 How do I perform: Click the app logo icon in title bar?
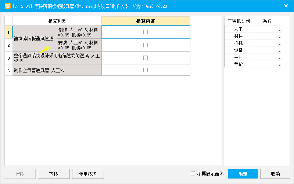tap(7, 6)
